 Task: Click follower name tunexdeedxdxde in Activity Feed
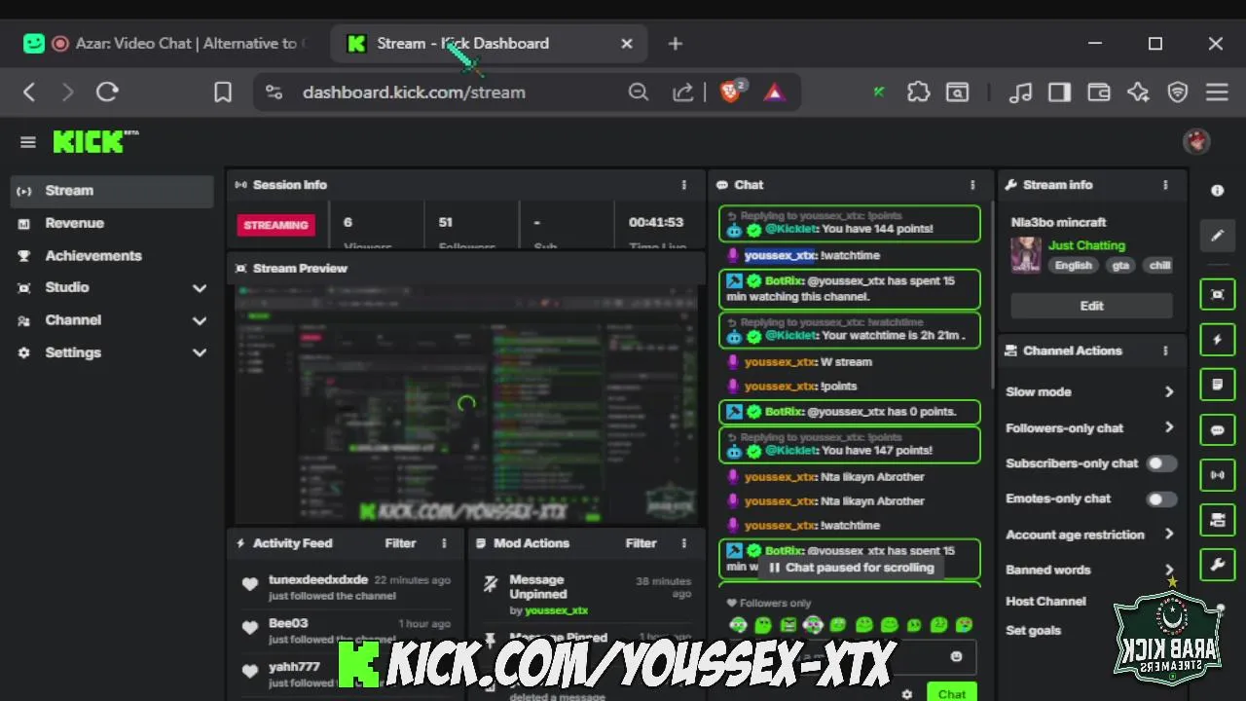(318, 579)
